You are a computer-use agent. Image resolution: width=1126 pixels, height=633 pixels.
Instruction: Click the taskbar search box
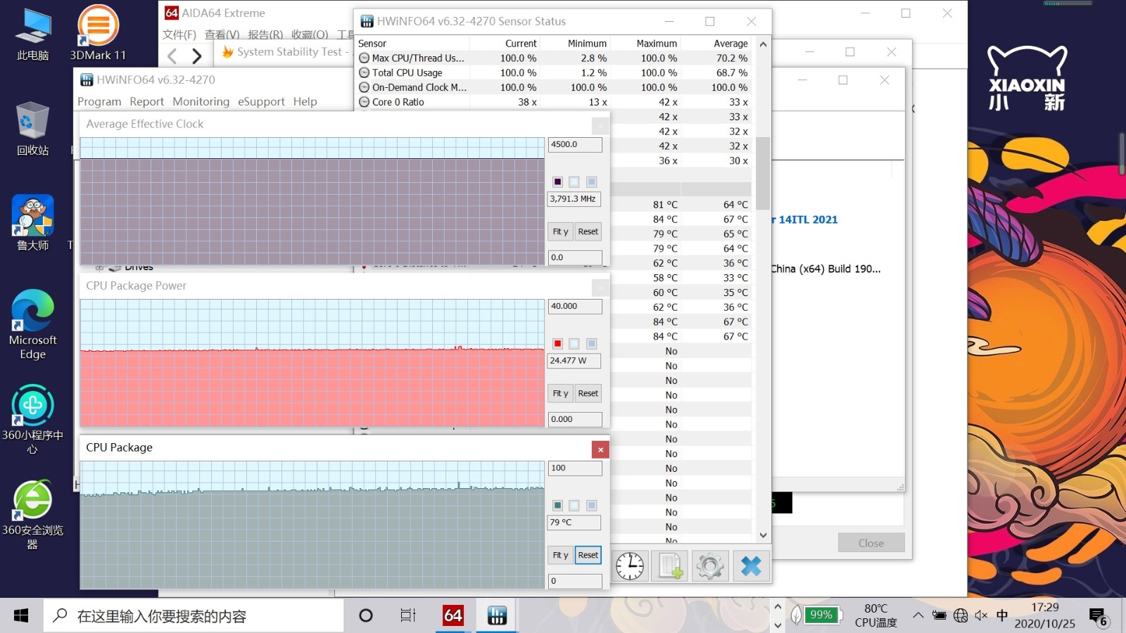click(x=194, y=616)
